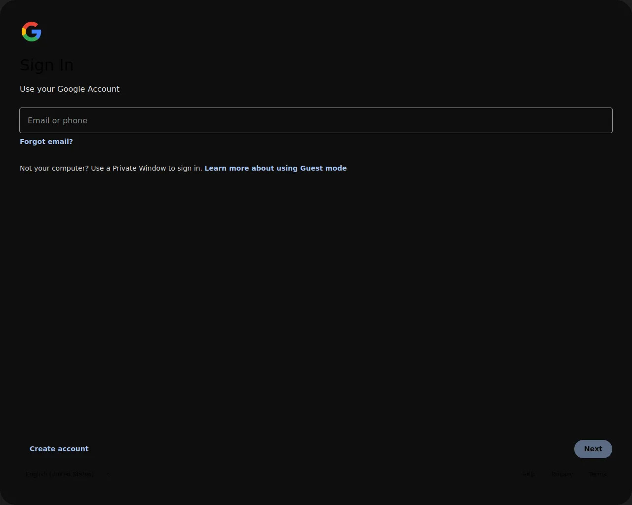The image size is (632, 505).
Task: Open the Terms footer link
Action: [x=597, y=474]
